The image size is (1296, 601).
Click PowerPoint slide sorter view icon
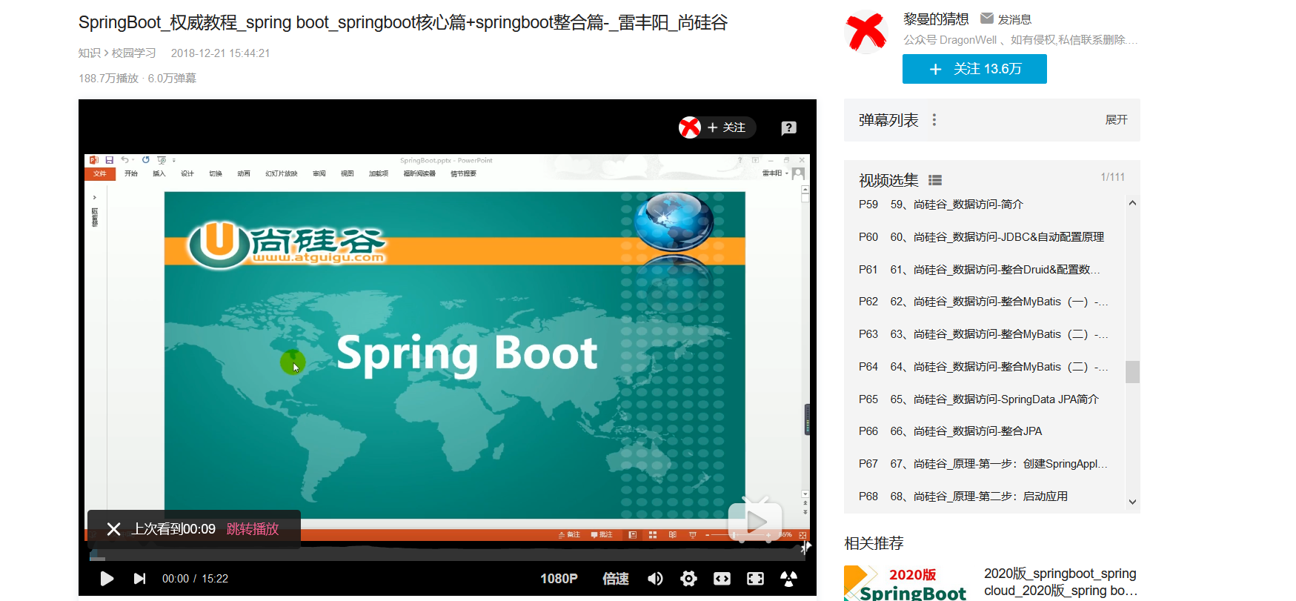point(653,535)
